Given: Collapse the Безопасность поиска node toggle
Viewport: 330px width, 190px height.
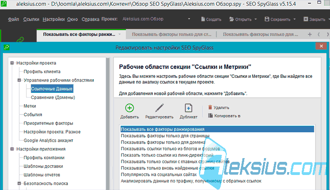Looking at the screenshot, I should [19, 183].
